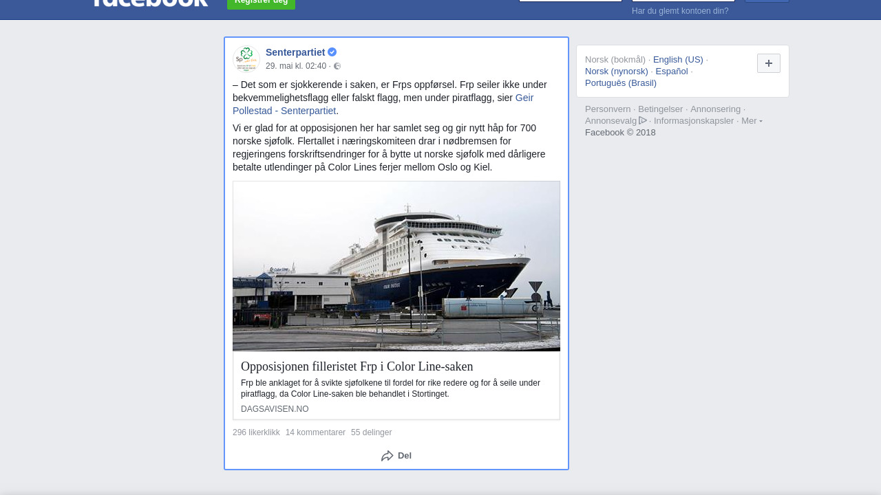Open Personvern footer link
The width and height of the screenshot is (881, 495).
[608, 109]
